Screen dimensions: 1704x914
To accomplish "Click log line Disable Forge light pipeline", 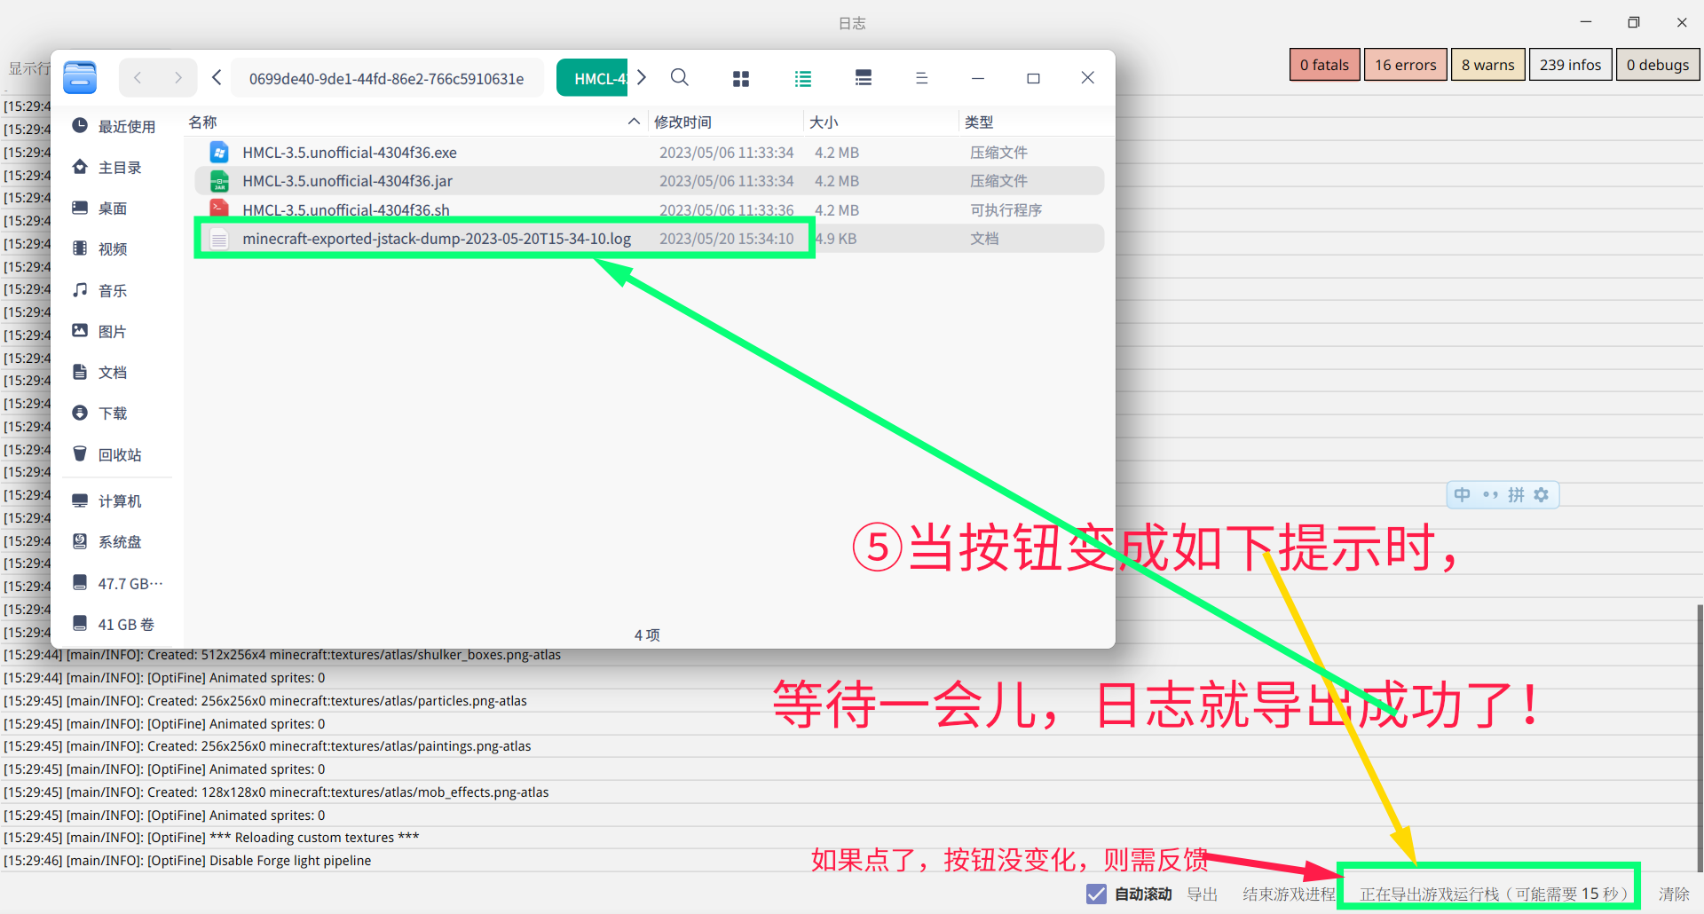I will 188,861.
